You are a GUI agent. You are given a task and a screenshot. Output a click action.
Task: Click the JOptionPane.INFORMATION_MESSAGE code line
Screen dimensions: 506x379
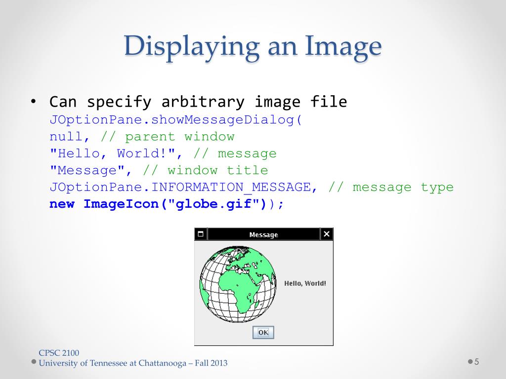click(252, 187)
